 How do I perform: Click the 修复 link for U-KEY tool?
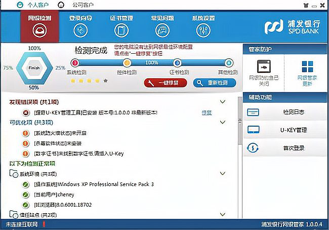[207, 113]
